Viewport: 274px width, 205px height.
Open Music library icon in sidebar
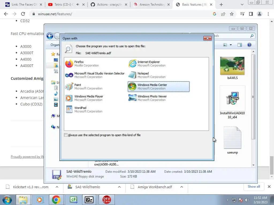(56, 94)
